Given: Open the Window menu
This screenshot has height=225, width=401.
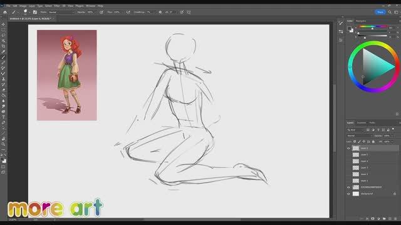Looking at the screenshot, I should click(x=90, y=6).
